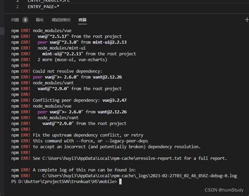Screen dimensions: 249x196
Task: Open the 调试控制台 debug console tab
Action: coord(61,20)
